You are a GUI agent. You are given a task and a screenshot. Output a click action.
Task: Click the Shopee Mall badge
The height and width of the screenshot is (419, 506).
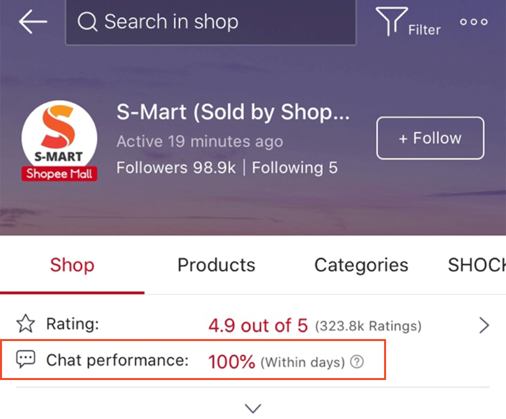[59, 174]
